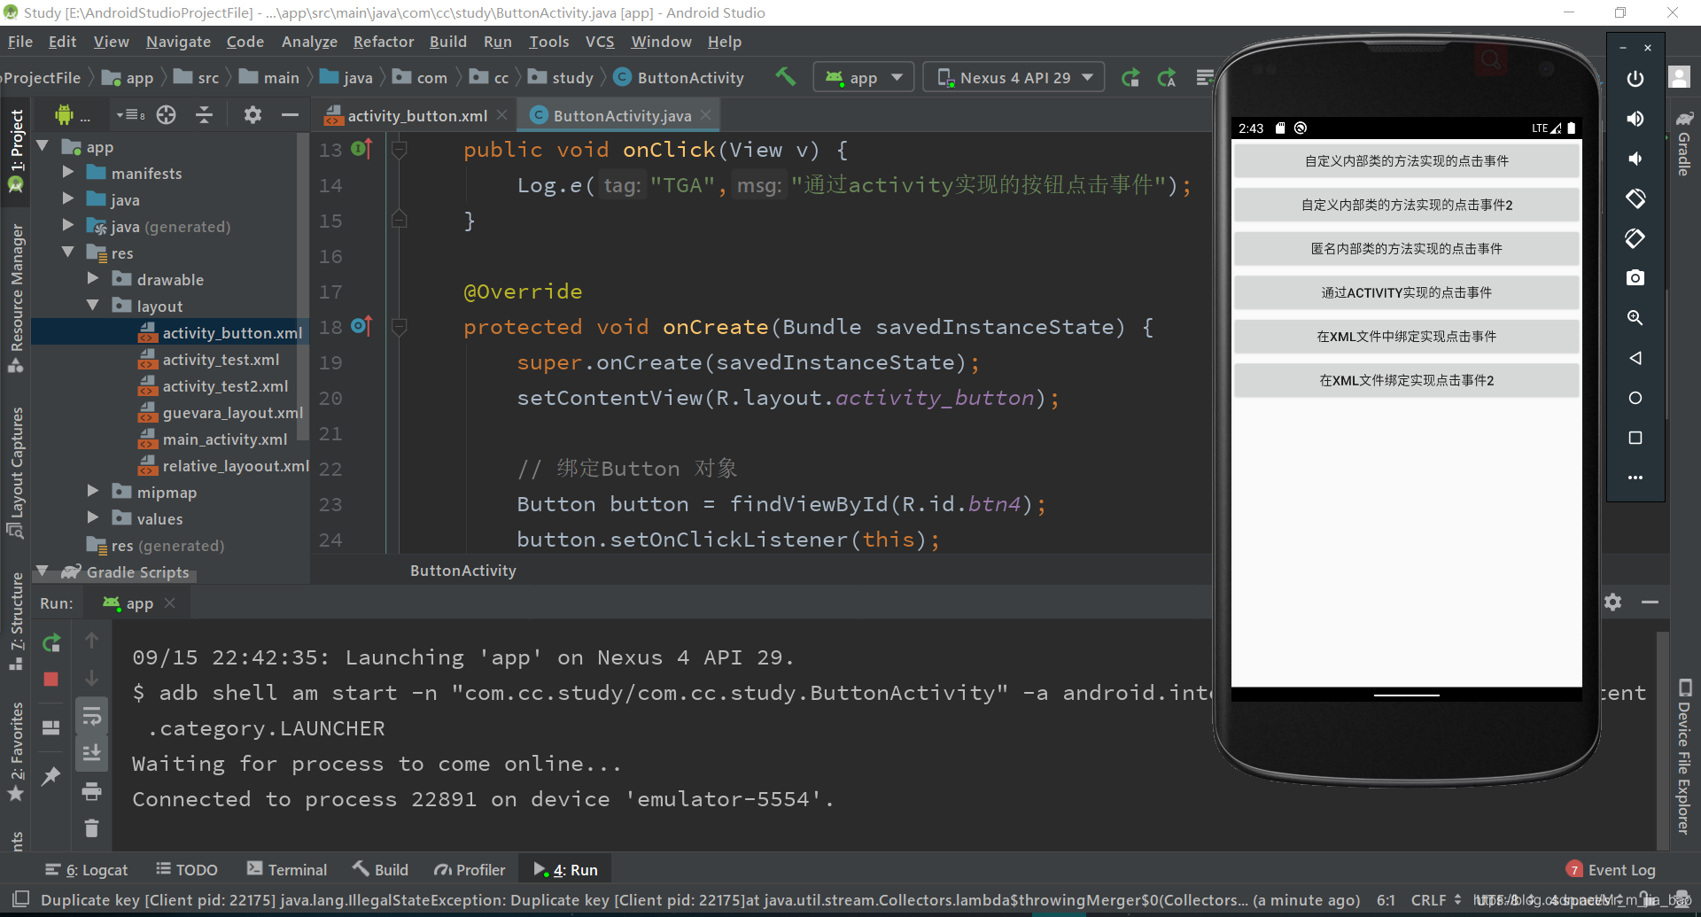Click Collapse All icon in Project panel
Screen dimensions: 1701x917
click(x=204, y=115)
